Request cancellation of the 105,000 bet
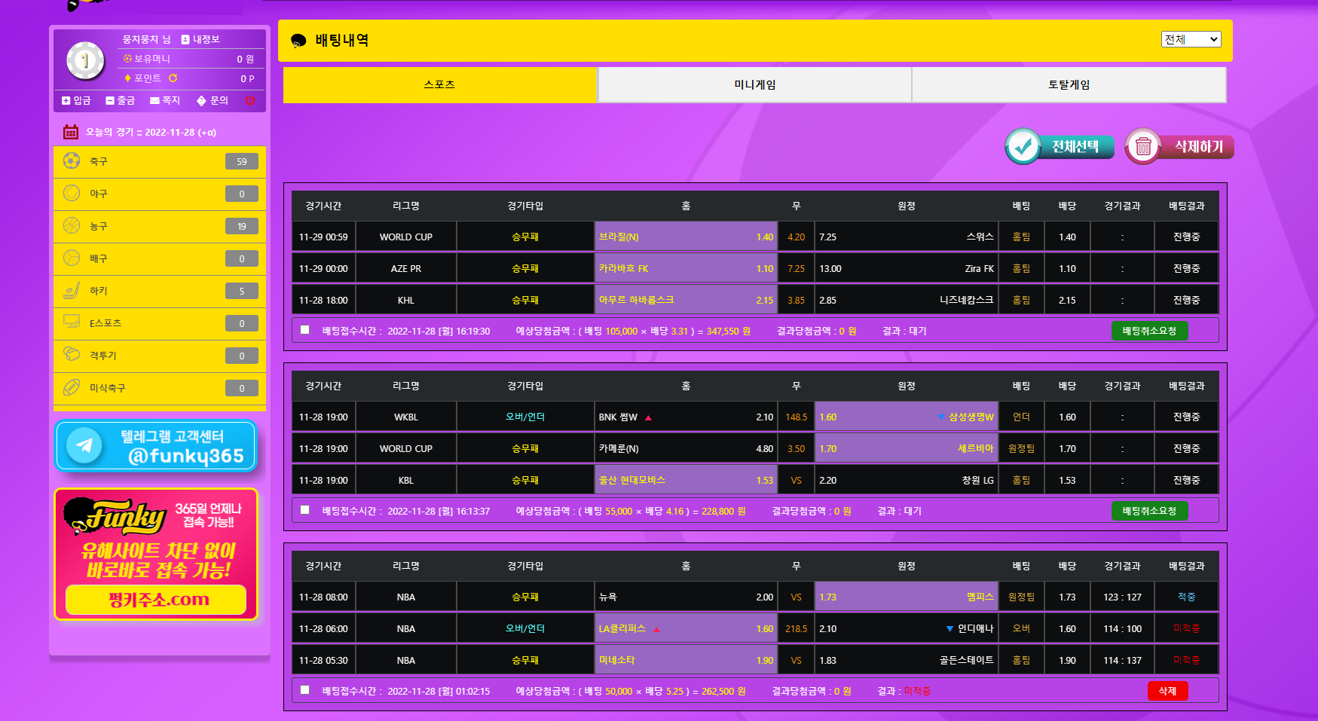Viewport: 1318px width, 721px height. (1149, 331)
